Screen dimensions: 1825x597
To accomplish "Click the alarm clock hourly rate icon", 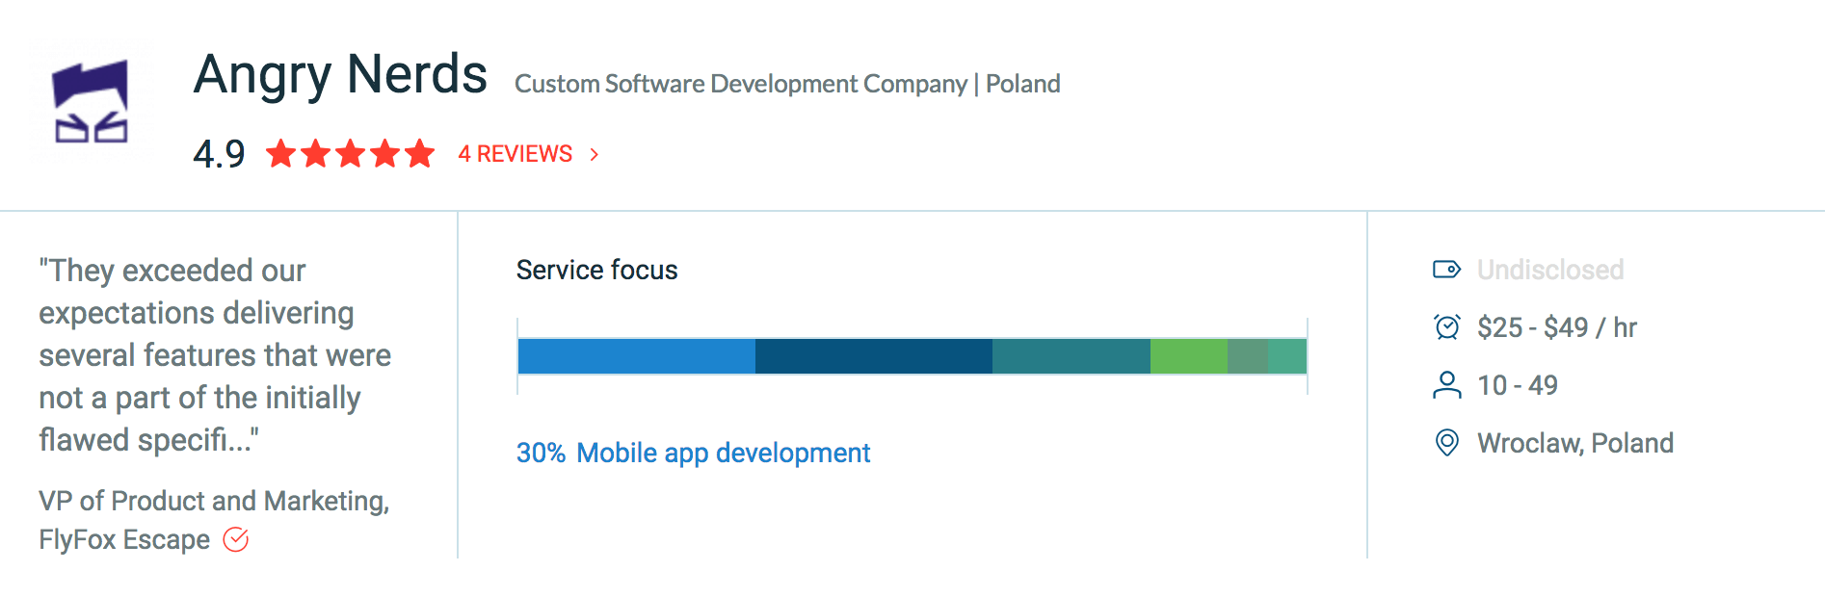I will 1446,327.
